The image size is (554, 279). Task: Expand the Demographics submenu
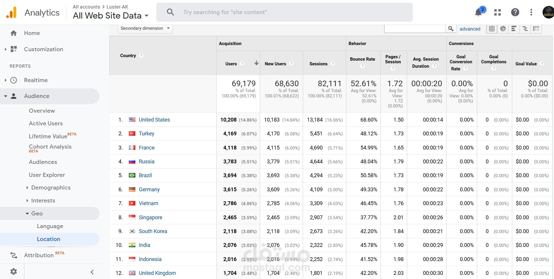tap(27, 188)
